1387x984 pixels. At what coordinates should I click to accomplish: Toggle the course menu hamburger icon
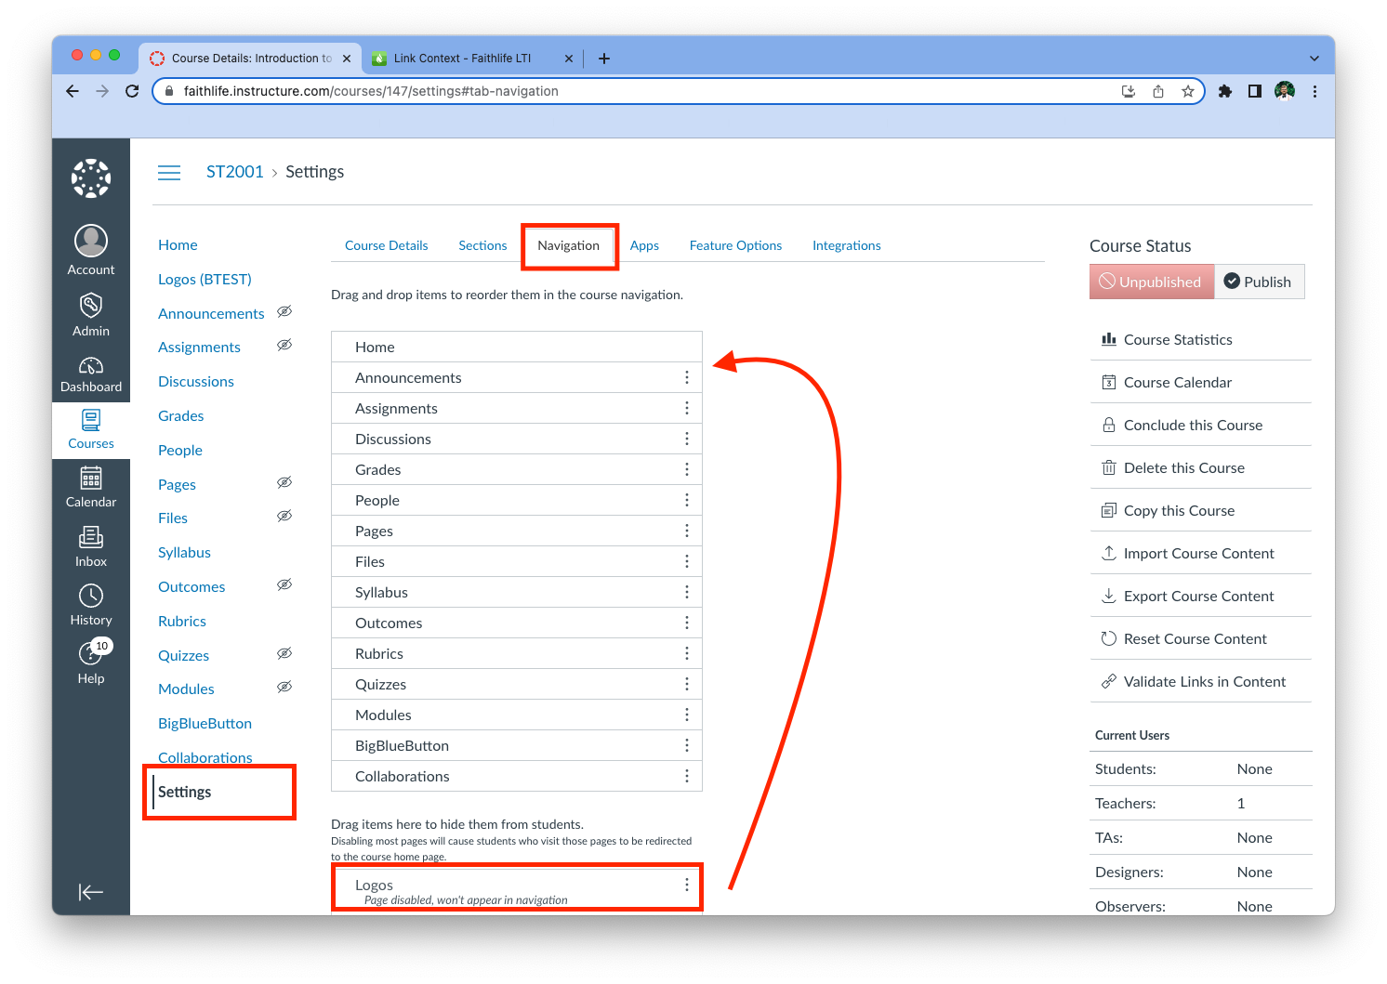click(x=169, y=173)
